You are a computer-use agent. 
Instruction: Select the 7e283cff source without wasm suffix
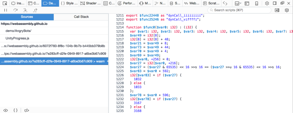point(54,54)
